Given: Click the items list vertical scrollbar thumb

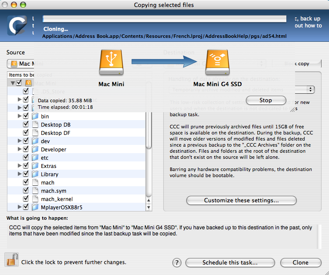Looking at the screenshot, I should pyautogui.click(x=148, y=130).
